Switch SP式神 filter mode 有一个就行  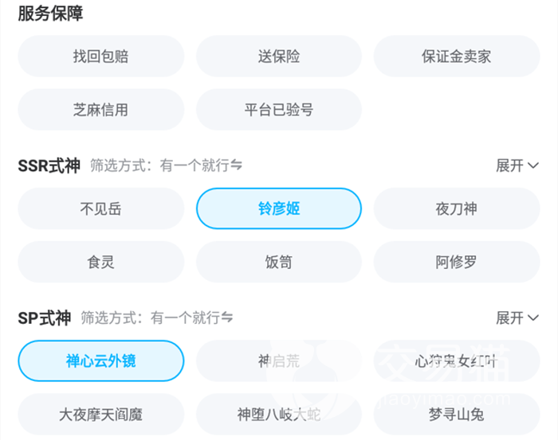192,318
